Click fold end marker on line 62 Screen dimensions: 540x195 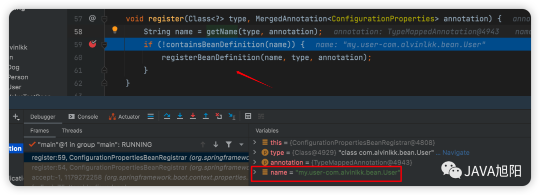click(104, 83)
